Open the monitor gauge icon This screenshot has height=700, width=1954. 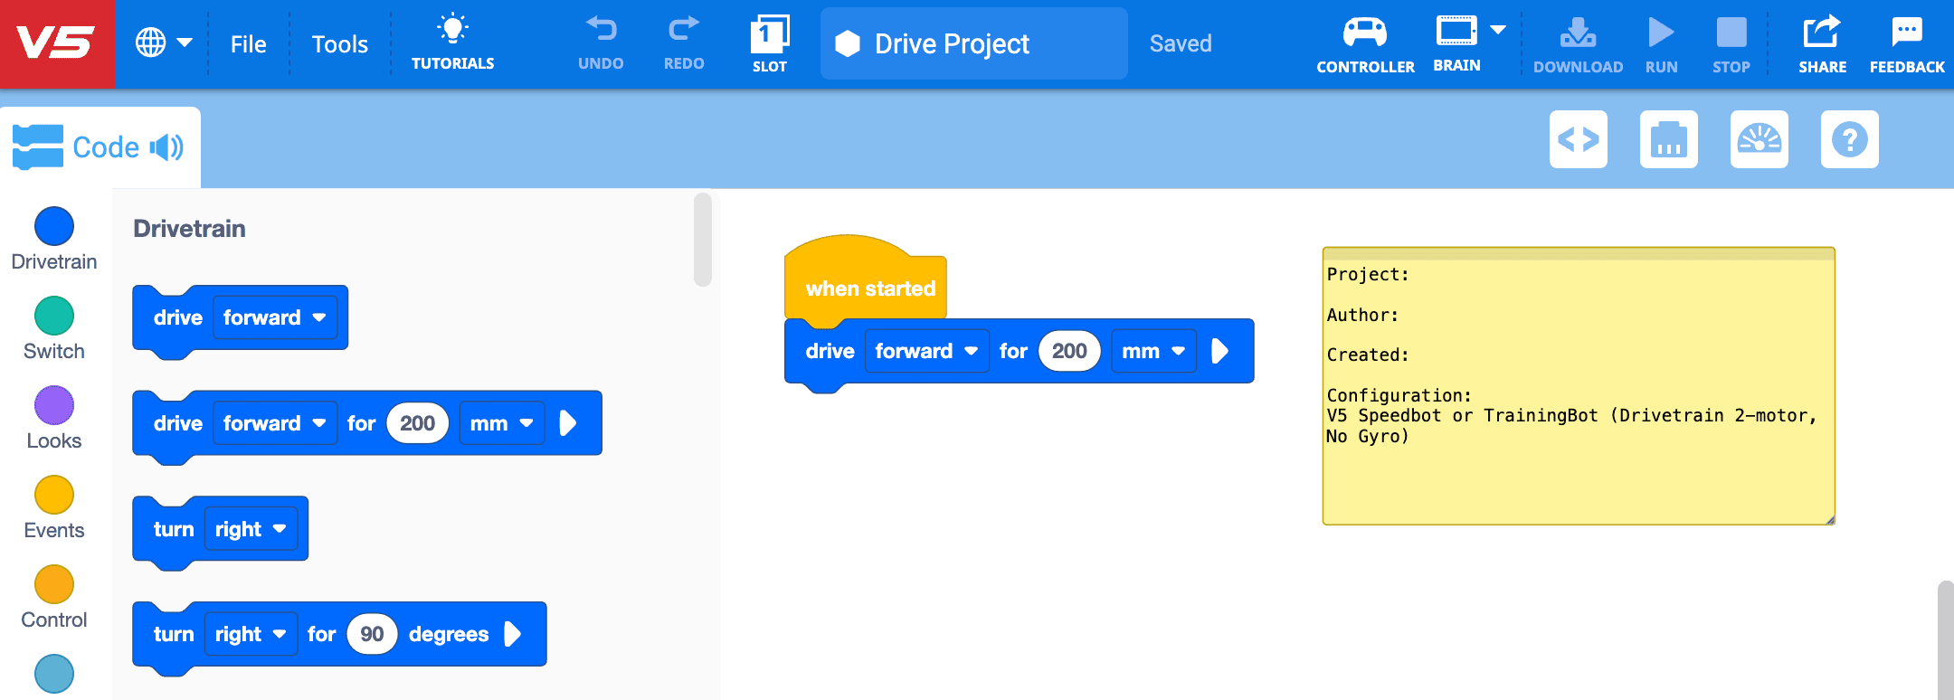coord(1759,139)
